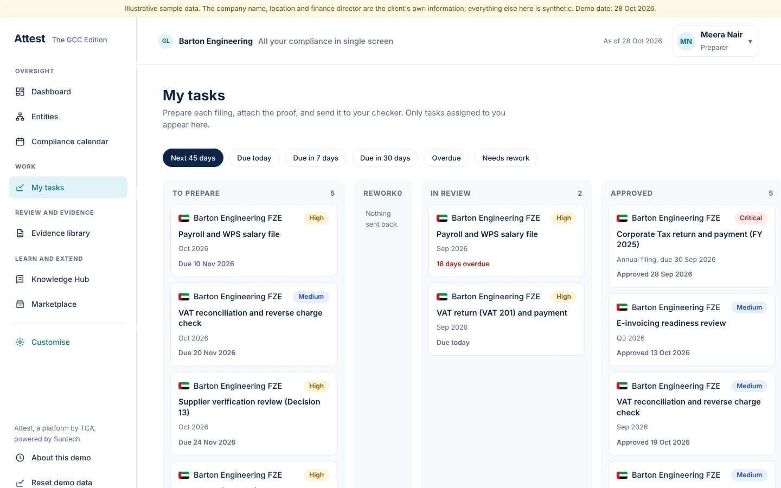The image size is (781, 488).
Task: Select the Next 45 days filter
Action: point(193,158)
